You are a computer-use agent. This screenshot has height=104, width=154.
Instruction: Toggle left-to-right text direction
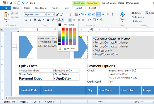point(99,15)
